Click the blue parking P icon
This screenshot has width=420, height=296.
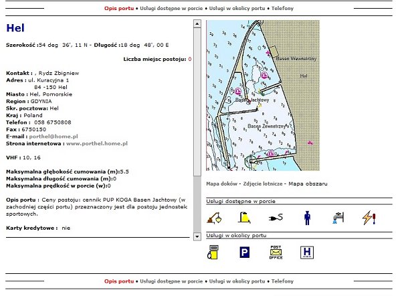point(245,252)
